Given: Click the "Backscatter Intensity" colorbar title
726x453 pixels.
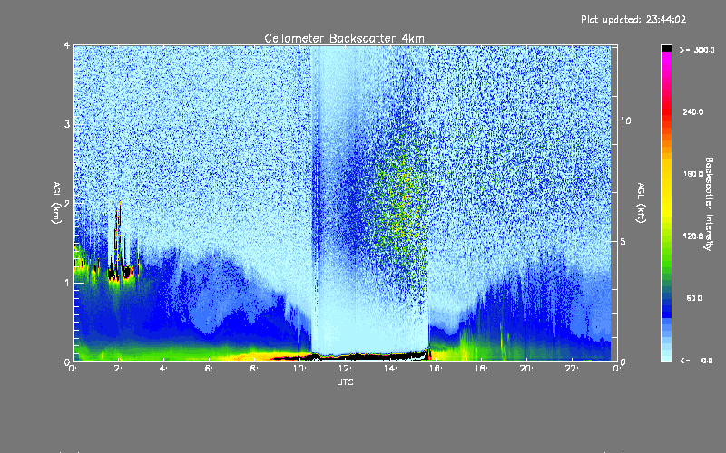Looking at the screenshot, I should (709, 204).
